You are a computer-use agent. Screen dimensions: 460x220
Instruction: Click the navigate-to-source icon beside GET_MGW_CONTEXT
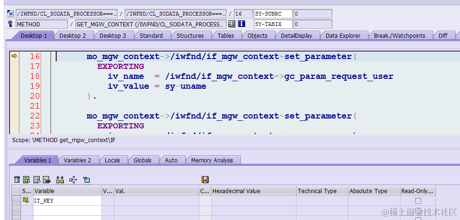click(232, 24)
